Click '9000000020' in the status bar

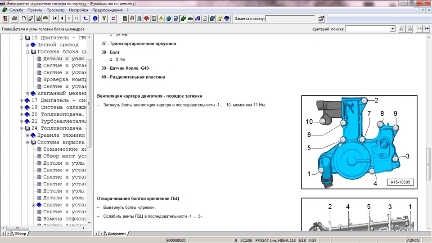176,240
